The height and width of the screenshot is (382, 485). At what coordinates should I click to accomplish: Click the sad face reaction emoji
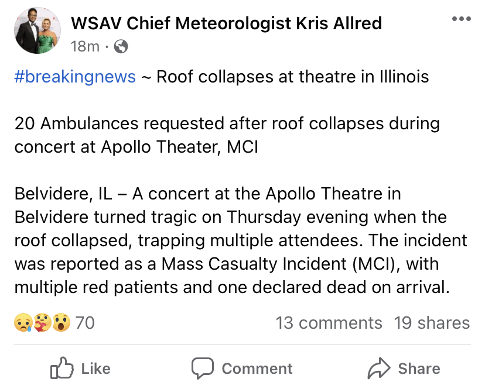tap(23, 323)
